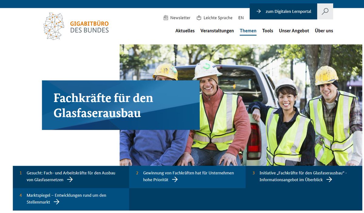
Task: Switch to Leichte Sprache
Action: pos(214,18)
